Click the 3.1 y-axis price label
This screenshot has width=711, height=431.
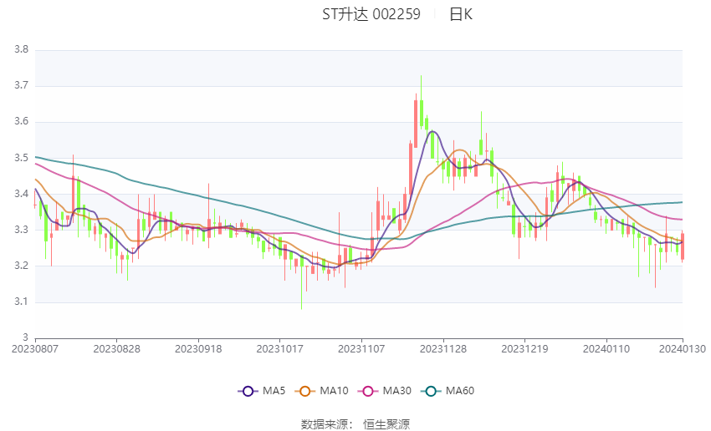pyautogui.click(x=21, y=302)
